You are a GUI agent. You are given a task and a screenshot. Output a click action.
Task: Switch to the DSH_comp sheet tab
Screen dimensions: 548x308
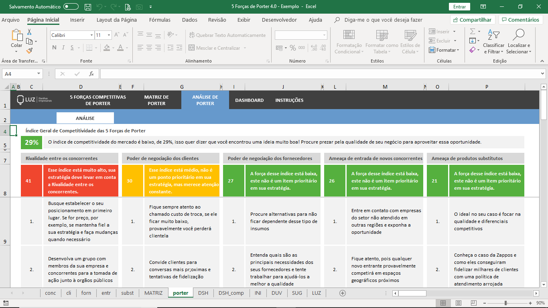click(231, 293)
